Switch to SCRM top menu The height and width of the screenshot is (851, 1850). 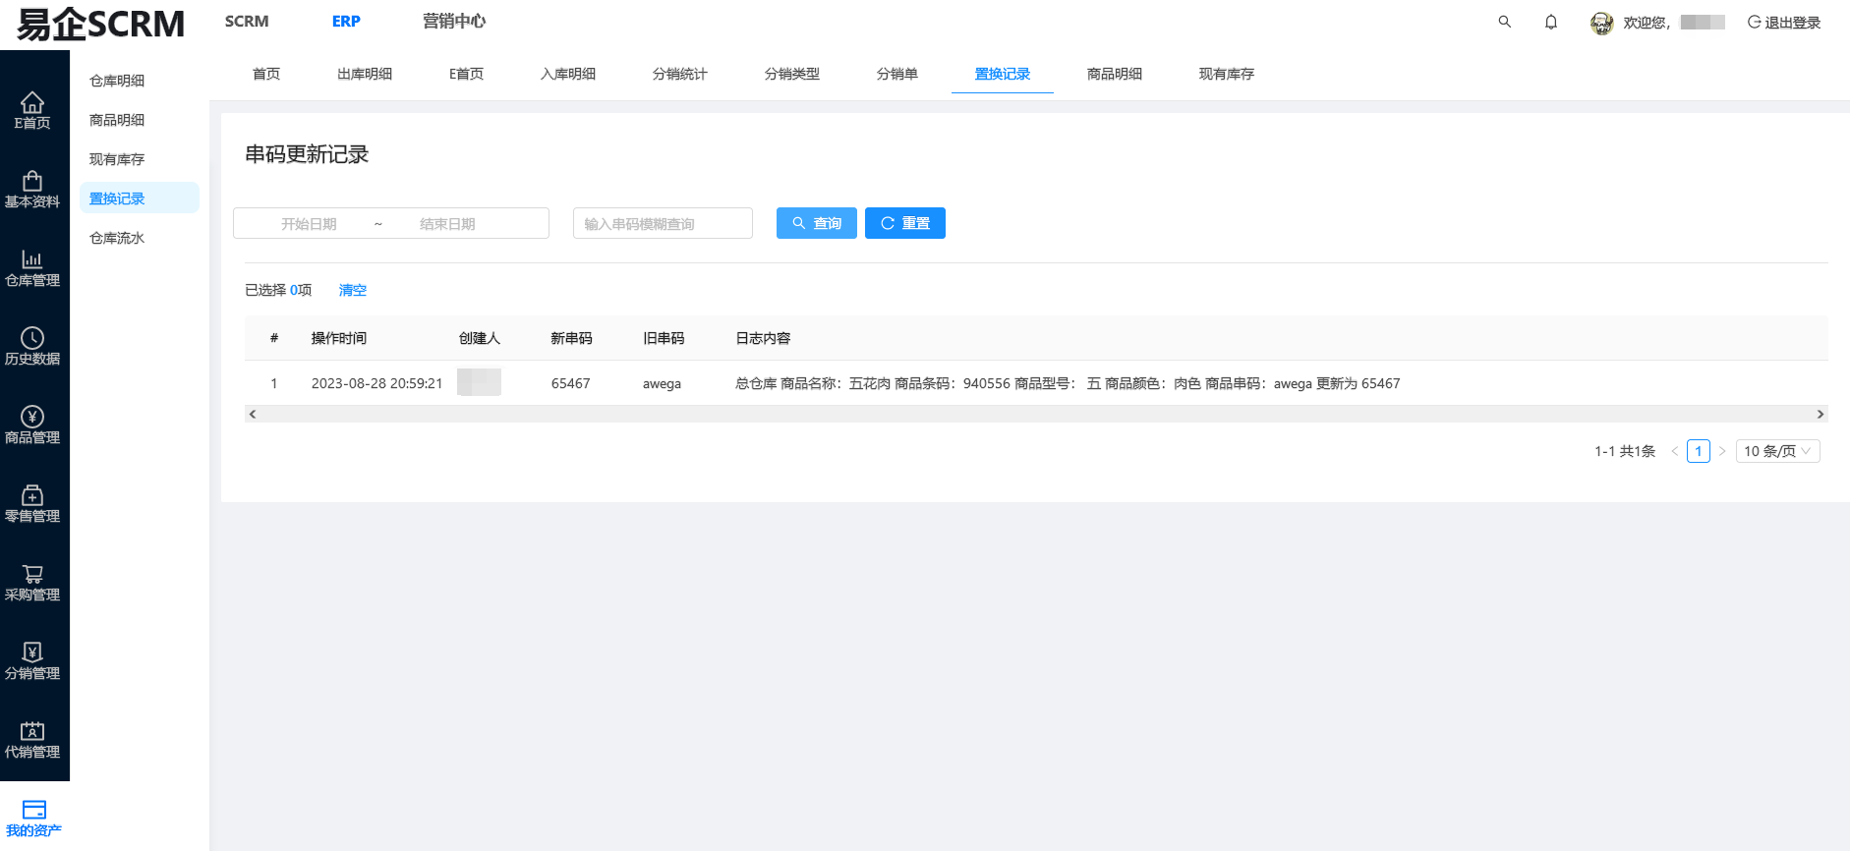click(247, 22)
